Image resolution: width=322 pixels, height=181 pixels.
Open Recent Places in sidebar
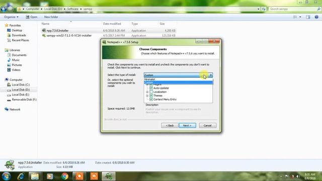pos(20,40)
